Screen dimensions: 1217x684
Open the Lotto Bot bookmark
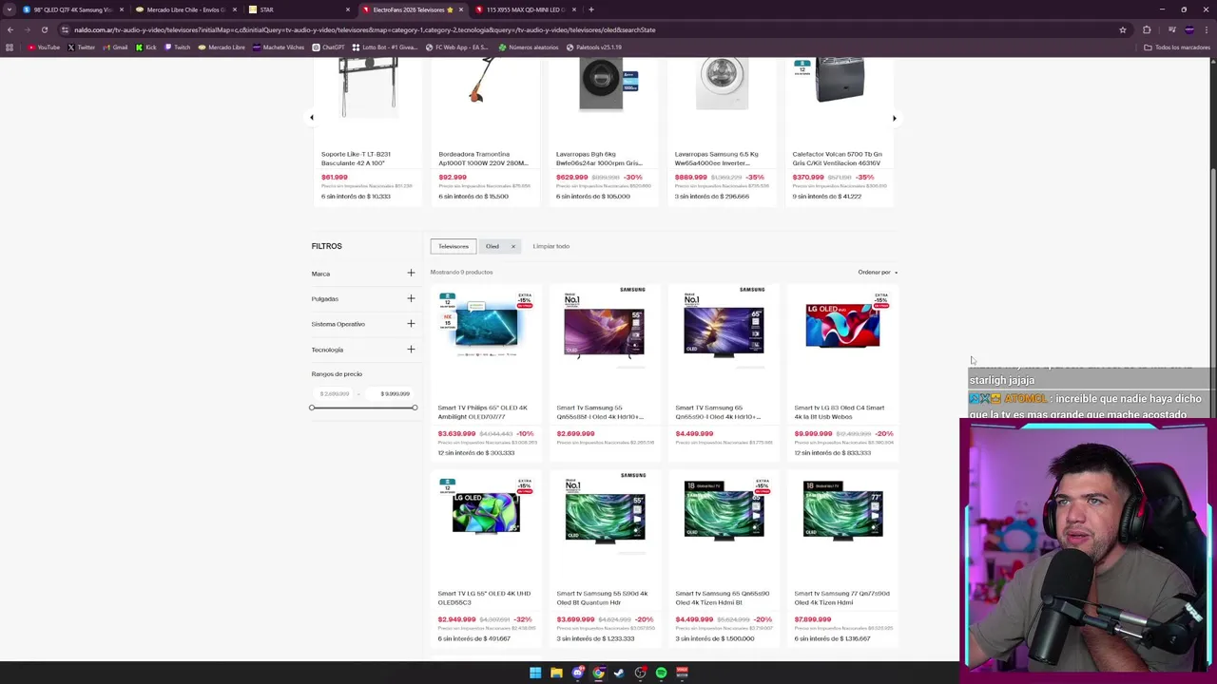385,47
